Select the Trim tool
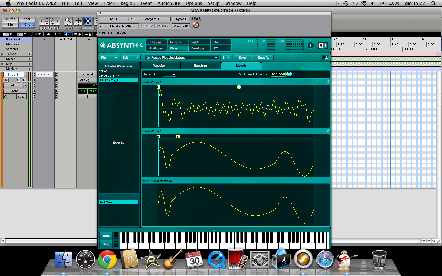 (x=78, y=21)
